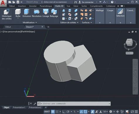The width and height of the screenshot is (139, 114).
Task: Close the Dessin1* drawing tab
Action: click(x=42, y=27)
